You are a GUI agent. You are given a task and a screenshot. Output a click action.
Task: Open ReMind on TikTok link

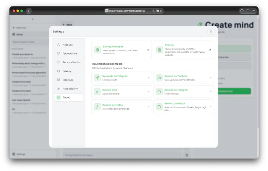click(122, 107)
